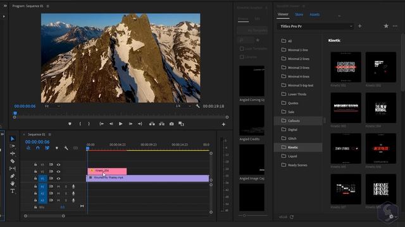
Task: Switch to the Assets tab
Action: [x=315, y=15]
